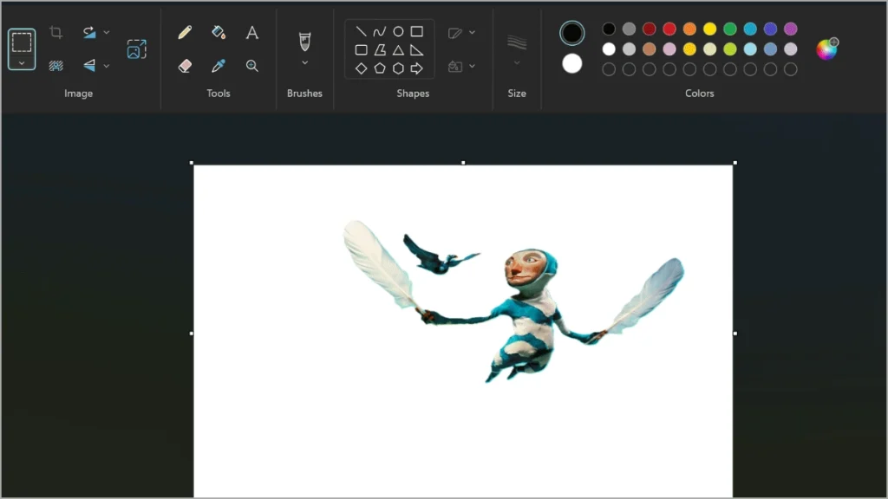
Task: Choose the Hexagon shape
Action: [x=398, y=68]
